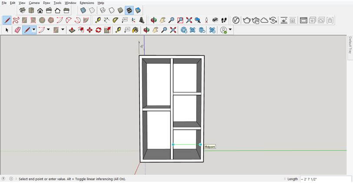
Task: Select the Rotated Rectangle tool
Action: click(33, 20)
